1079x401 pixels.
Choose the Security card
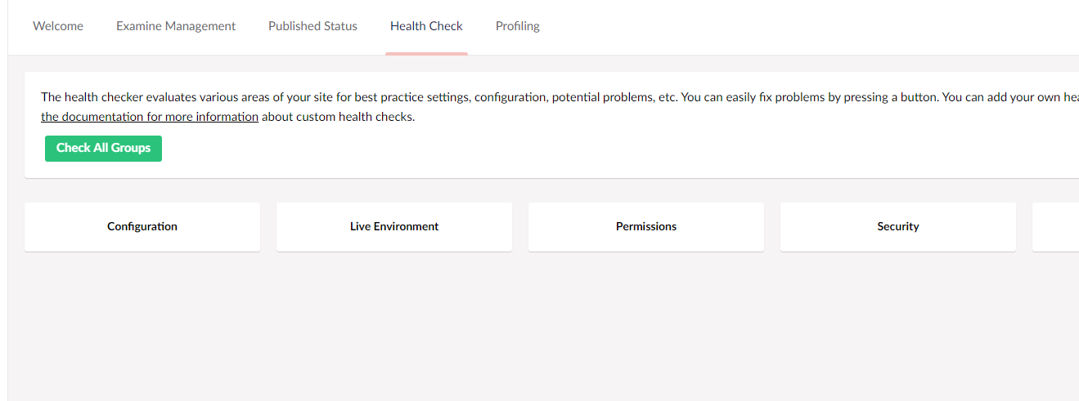pos(898,227)
